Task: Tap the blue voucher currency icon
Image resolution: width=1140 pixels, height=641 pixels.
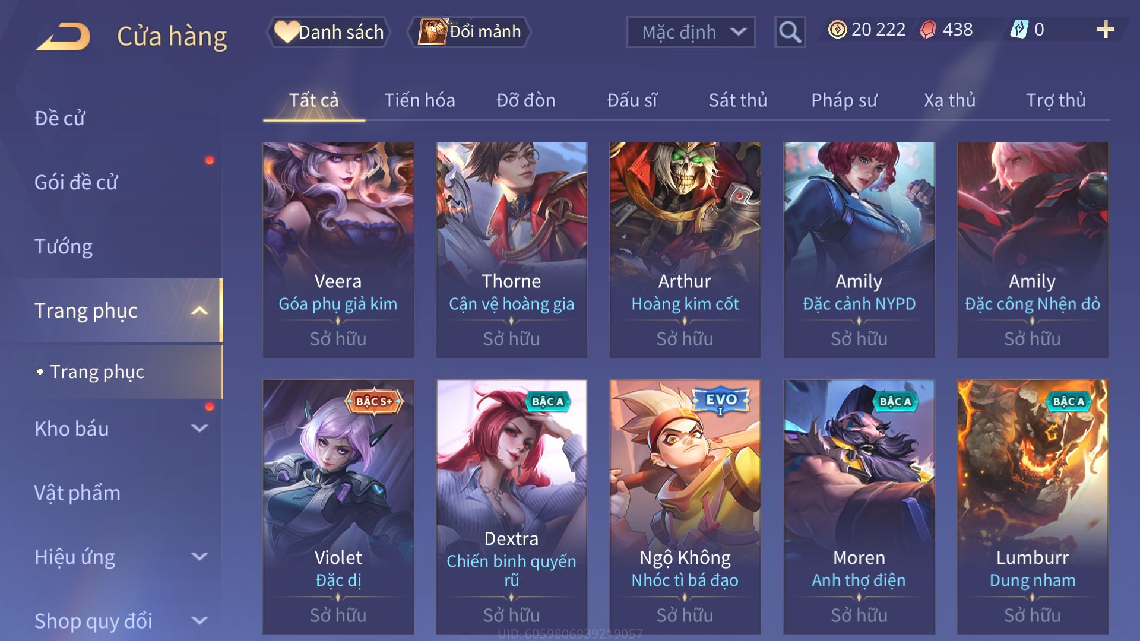Action: tap(1019, 30)
